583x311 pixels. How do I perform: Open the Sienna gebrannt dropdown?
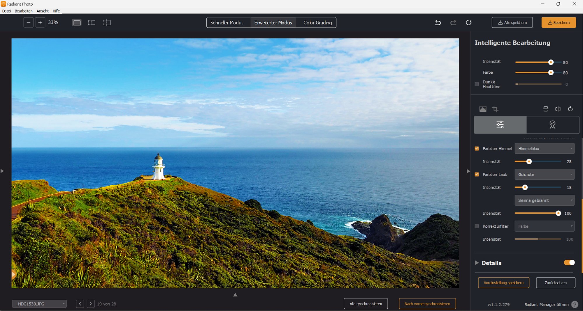click(x=545, y=200)
